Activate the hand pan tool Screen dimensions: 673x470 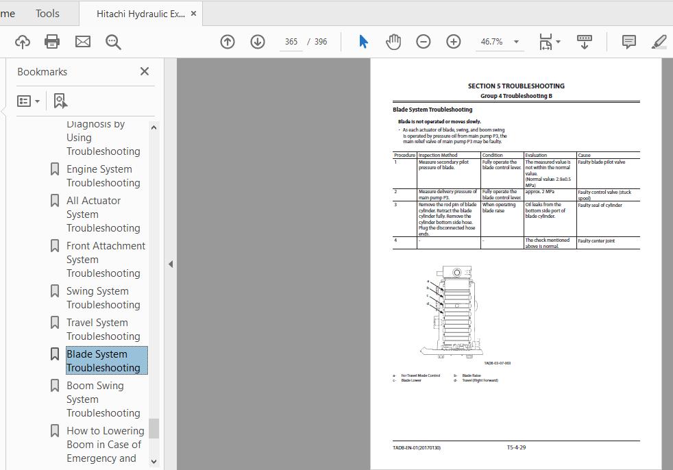coord(393,42)
